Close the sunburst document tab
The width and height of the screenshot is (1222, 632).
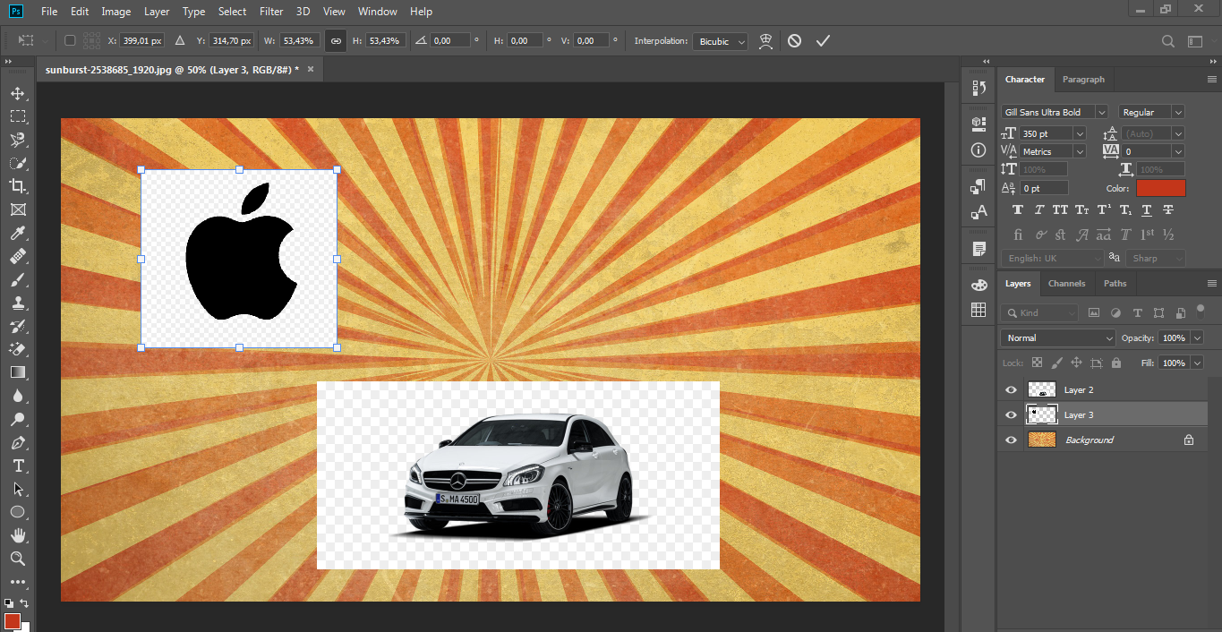[310, 68]
